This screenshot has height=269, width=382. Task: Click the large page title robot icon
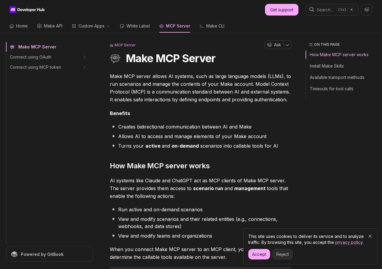click(x=115, y=58)
